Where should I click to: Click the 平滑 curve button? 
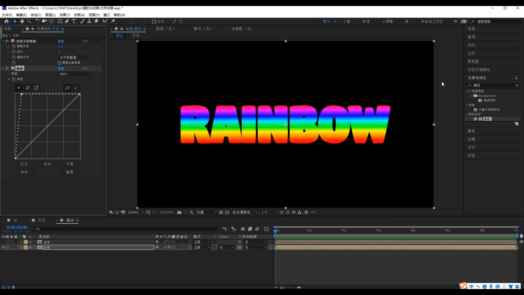point(70,164)
